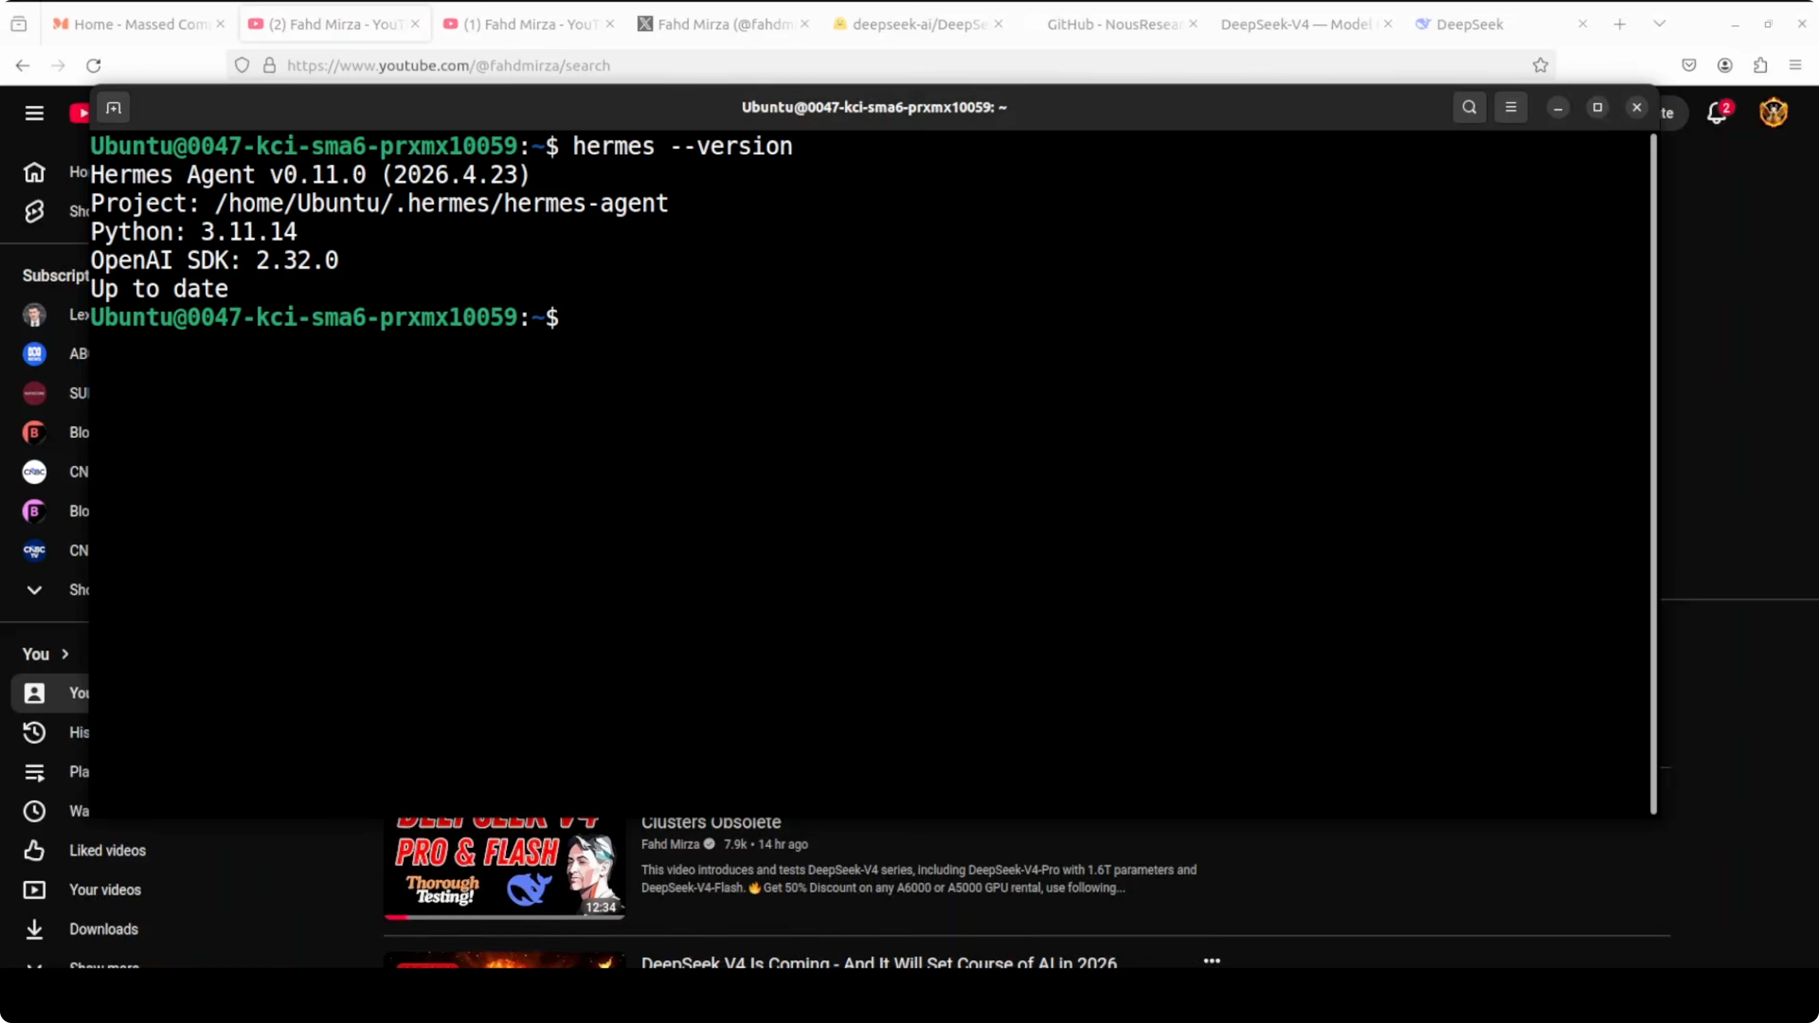Click the browser reload button

(94, 66)
